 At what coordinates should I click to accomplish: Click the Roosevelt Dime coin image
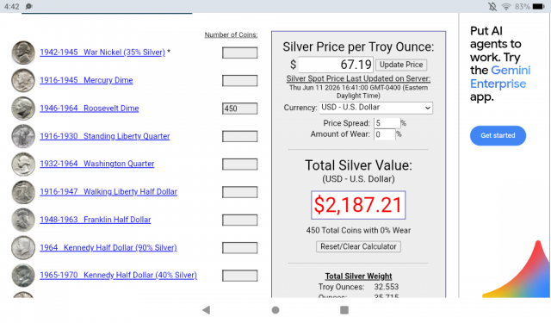click(23, 109)
